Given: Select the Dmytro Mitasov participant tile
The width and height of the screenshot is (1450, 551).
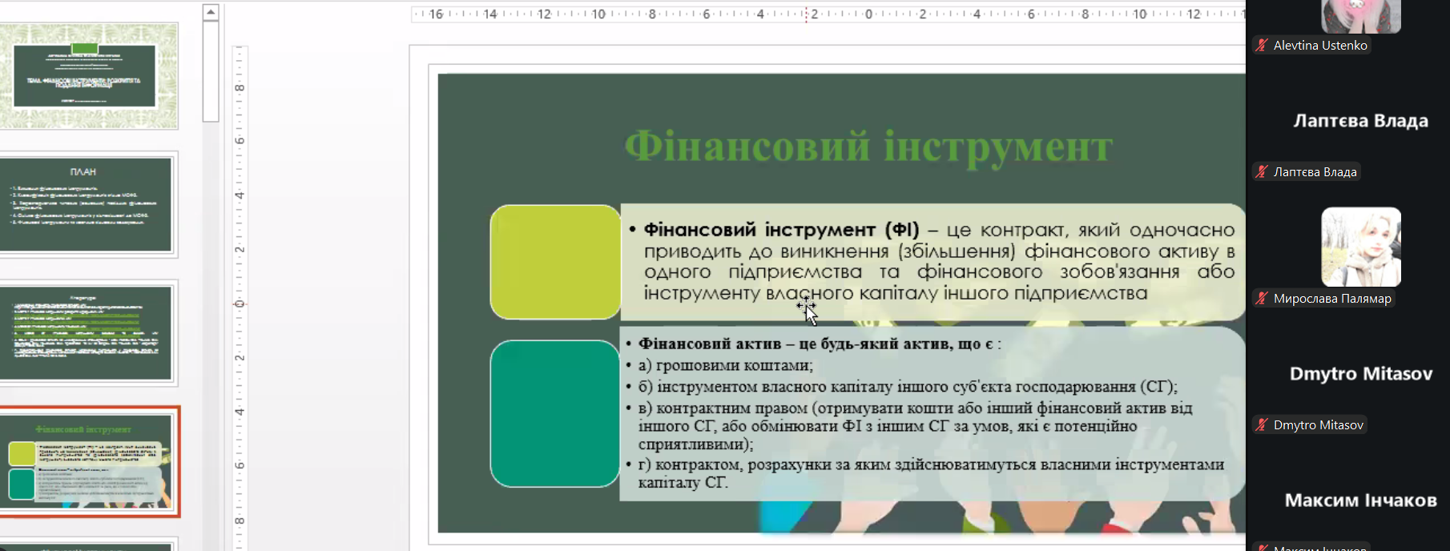Looking at the screenshot, I should pos(1360,374).
